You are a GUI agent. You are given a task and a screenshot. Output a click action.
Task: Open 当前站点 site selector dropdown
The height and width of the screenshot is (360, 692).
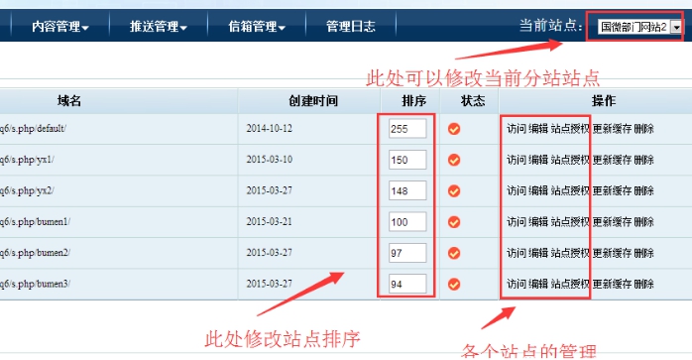[639, 27]
